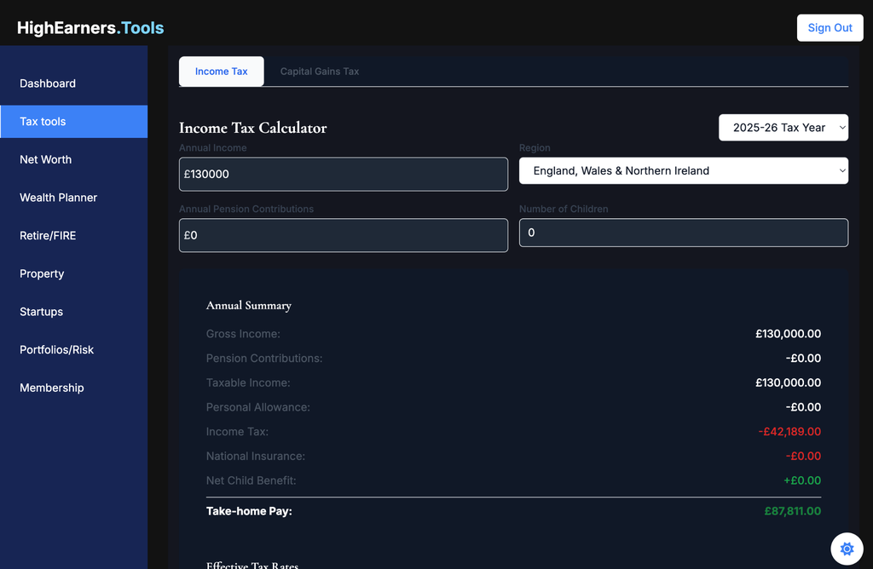Image resolution: width=873 pixels, height=569 pixels.
Task: Go to Net Worth in sidebar
Action: [x=46, y=159]
